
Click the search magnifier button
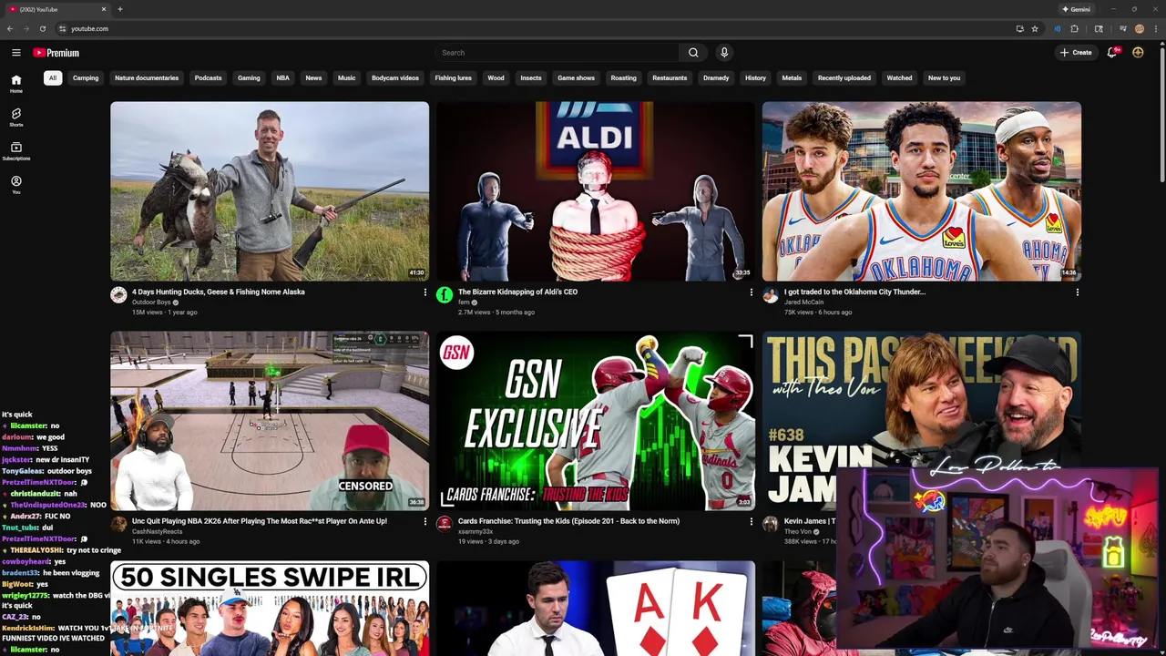[x=693, y=53]
